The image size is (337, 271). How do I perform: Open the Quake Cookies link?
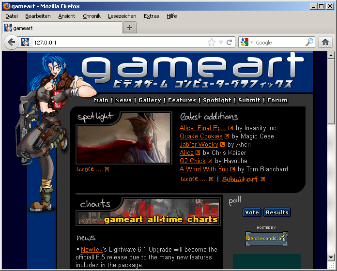(201, 136)
